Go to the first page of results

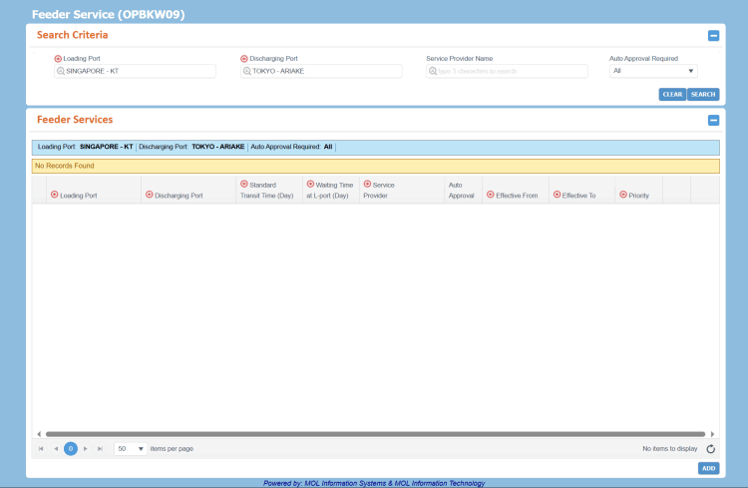[41, 449]
